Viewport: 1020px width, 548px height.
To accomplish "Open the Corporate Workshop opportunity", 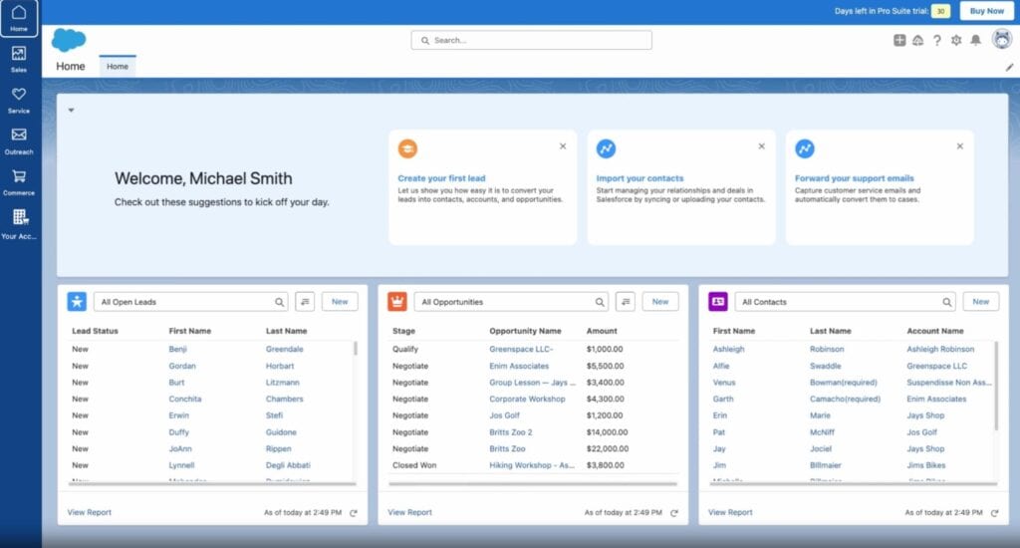I will click(527, 399).
